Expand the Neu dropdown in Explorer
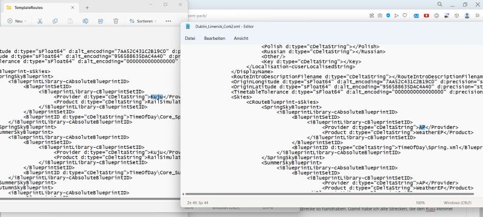This screenshot has width=483, height=217. point(17,21)
